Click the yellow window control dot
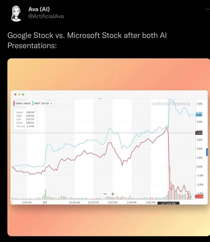 click(19, 94)
